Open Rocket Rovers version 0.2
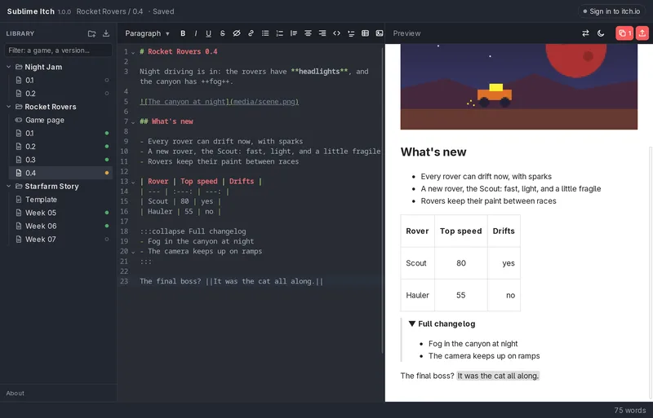The width and height of the screenshot is (653, 418). click(60, 147)
